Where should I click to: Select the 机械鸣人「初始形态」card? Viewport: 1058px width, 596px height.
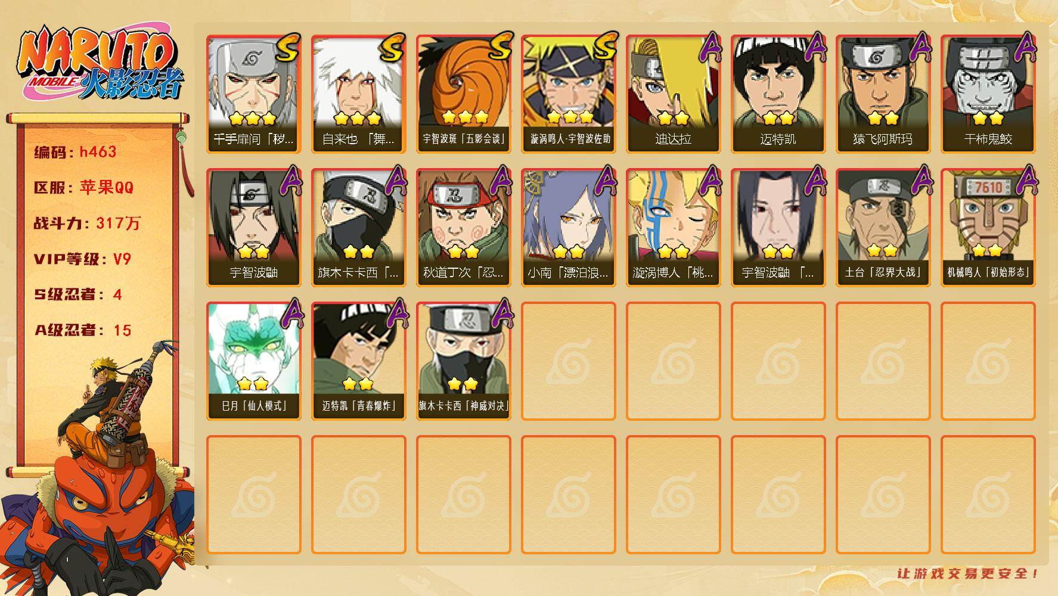(988, 228)
